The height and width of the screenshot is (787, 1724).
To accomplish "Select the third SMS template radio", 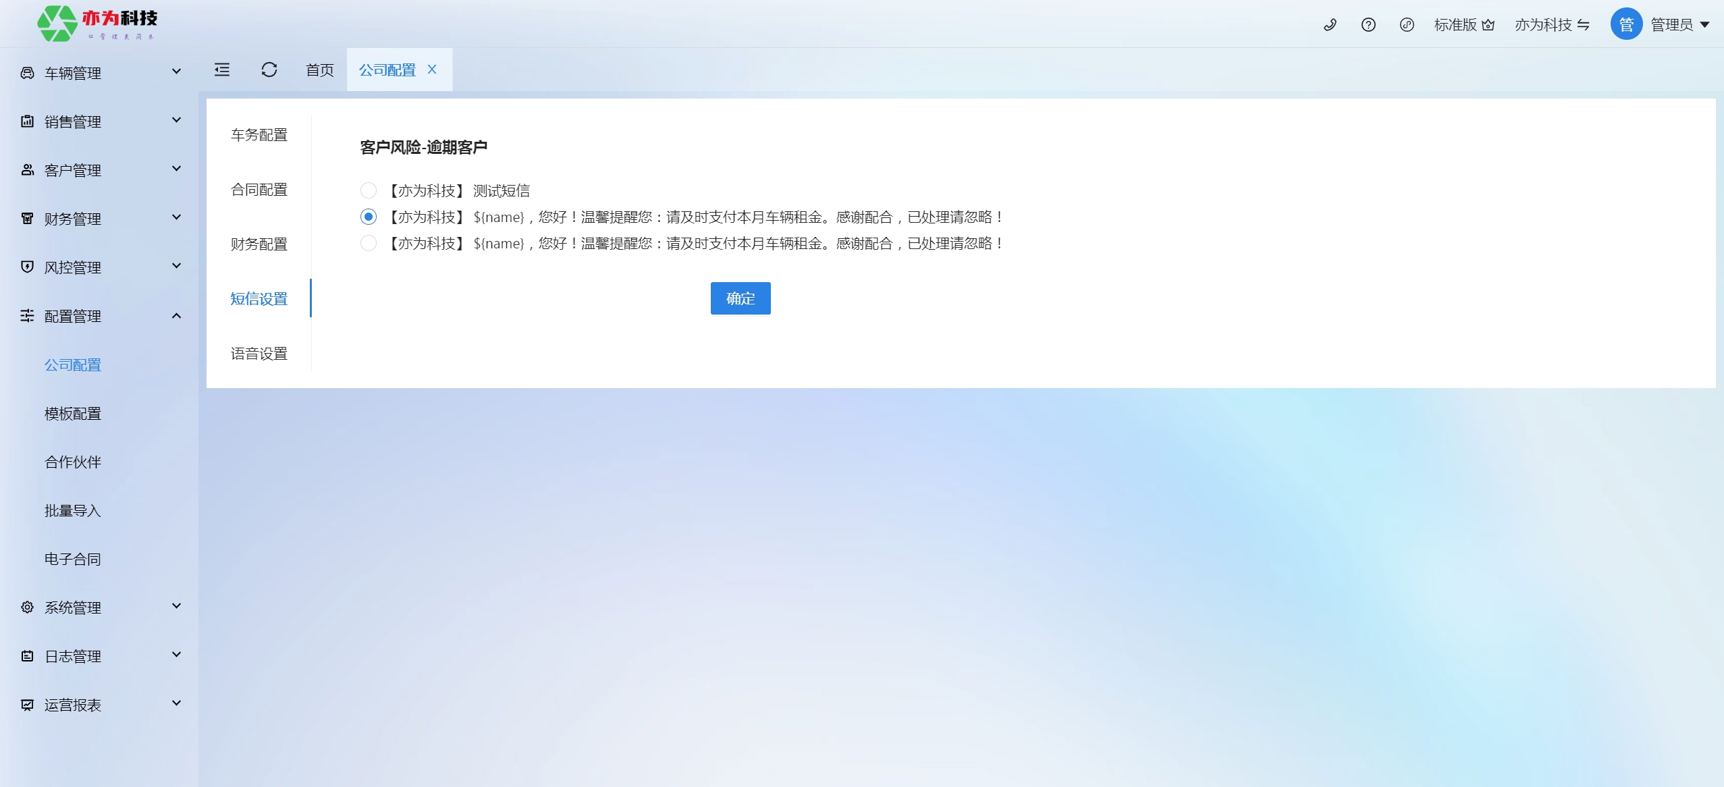I will 369,244.
